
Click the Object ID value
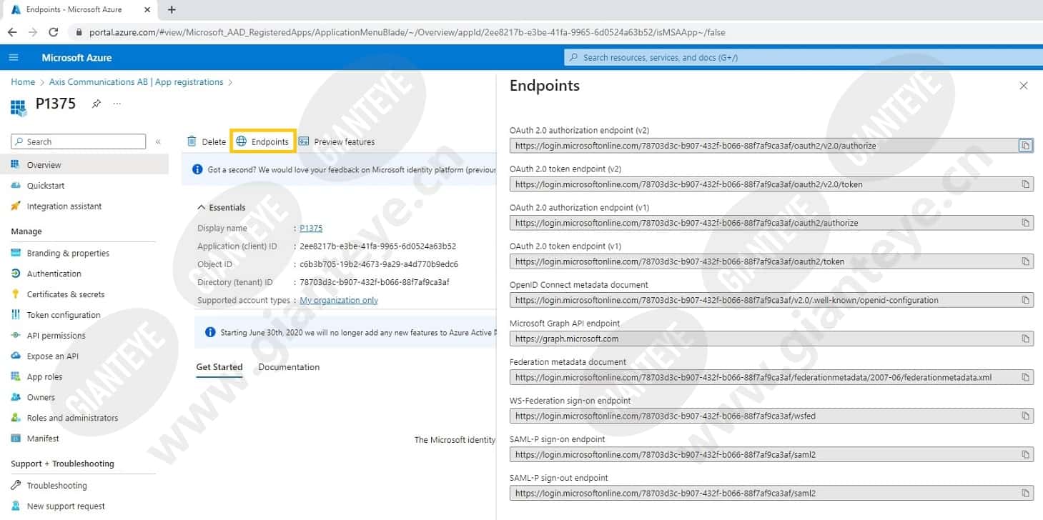(x=379, y=264)
